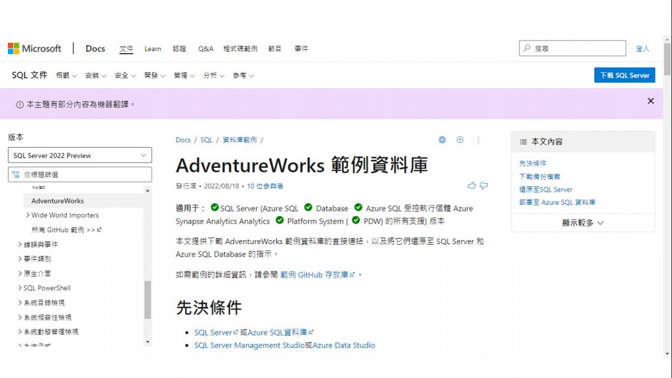Click the thumbs down feedback icon
Viewport: 672px width, 378px height.
click(x=484, y=186)
